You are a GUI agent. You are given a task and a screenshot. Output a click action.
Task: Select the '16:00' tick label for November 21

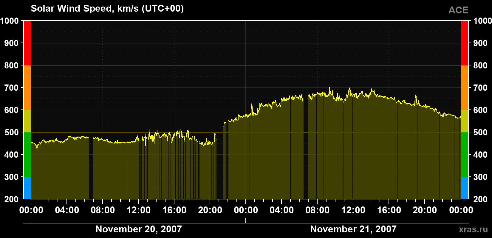click(x=389, y=210)
